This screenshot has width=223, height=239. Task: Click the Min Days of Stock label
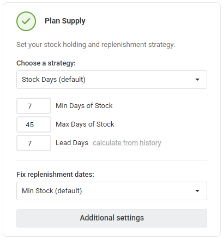click(x=84, y=106)
